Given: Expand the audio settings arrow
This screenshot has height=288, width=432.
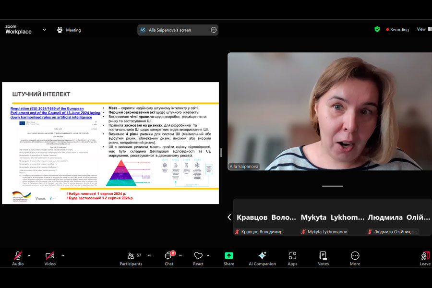Looking at the screenshot, I should (x=29, y=255).
